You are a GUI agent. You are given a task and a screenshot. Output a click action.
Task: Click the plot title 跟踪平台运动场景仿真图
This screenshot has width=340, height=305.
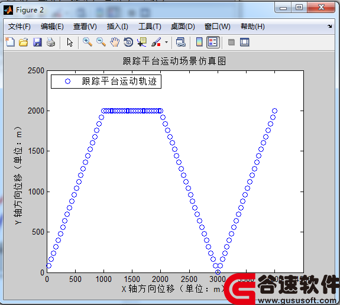tap(174, 61)
